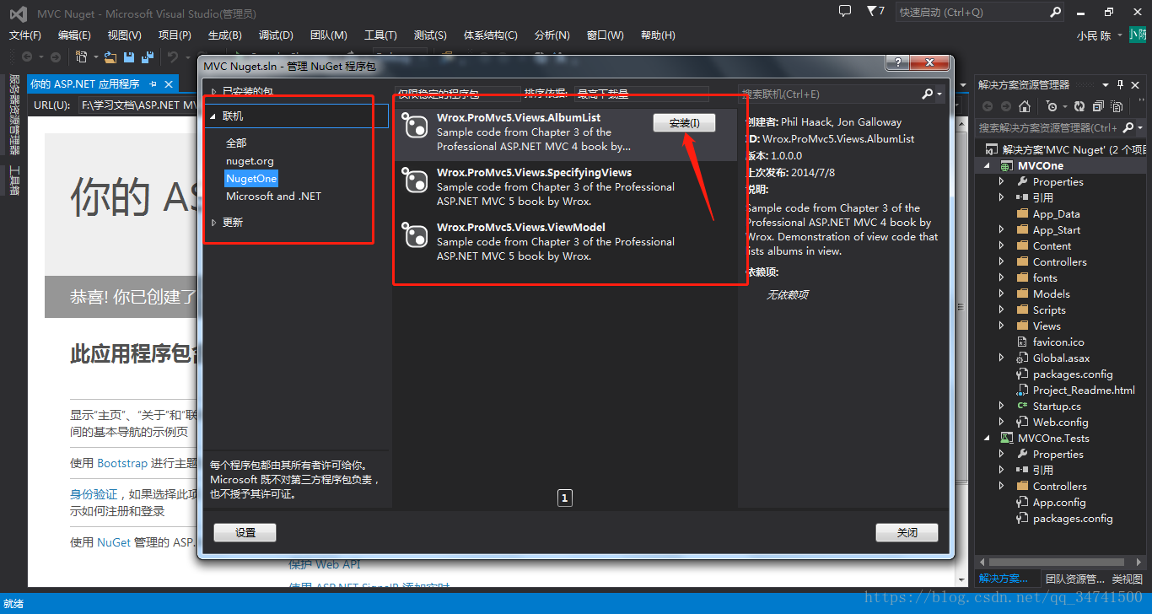Click the Open File folder toolbar icon

(110, 57)
